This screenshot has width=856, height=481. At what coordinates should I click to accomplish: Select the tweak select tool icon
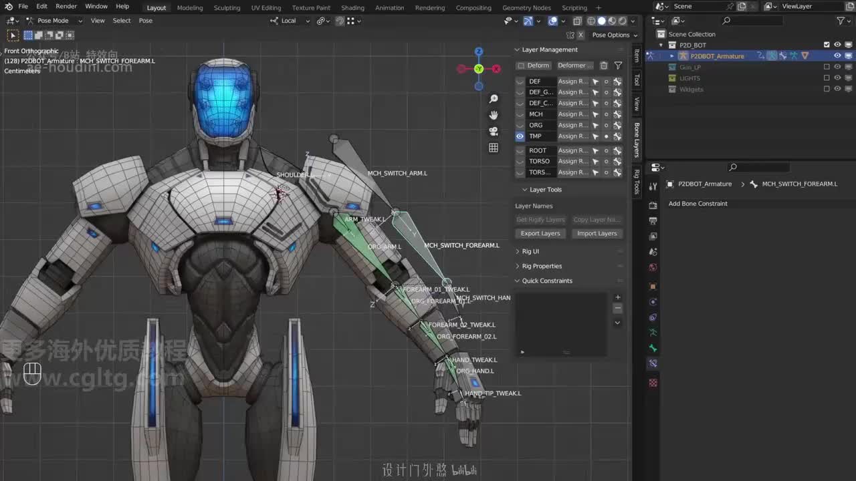(x=13, y=35)
